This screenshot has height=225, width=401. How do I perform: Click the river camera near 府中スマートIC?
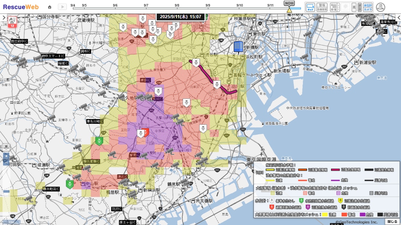tap(38, 58)
